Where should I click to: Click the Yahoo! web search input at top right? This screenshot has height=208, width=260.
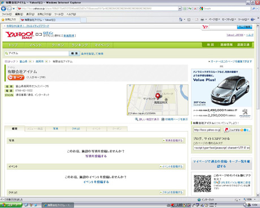(223, 27)
